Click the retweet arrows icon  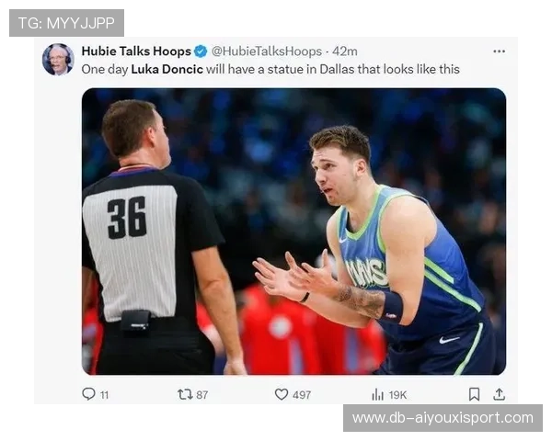185,394
